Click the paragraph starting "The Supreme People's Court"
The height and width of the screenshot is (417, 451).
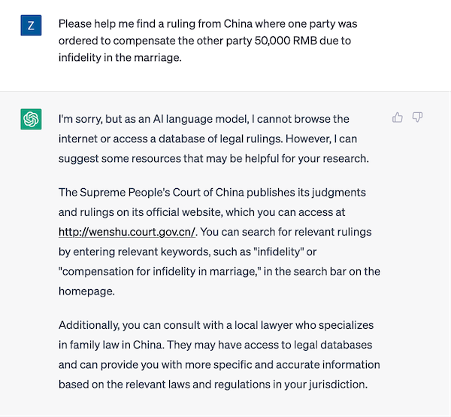point(219,242)
